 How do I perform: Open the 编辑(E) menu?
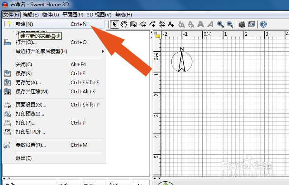point(31,15)
